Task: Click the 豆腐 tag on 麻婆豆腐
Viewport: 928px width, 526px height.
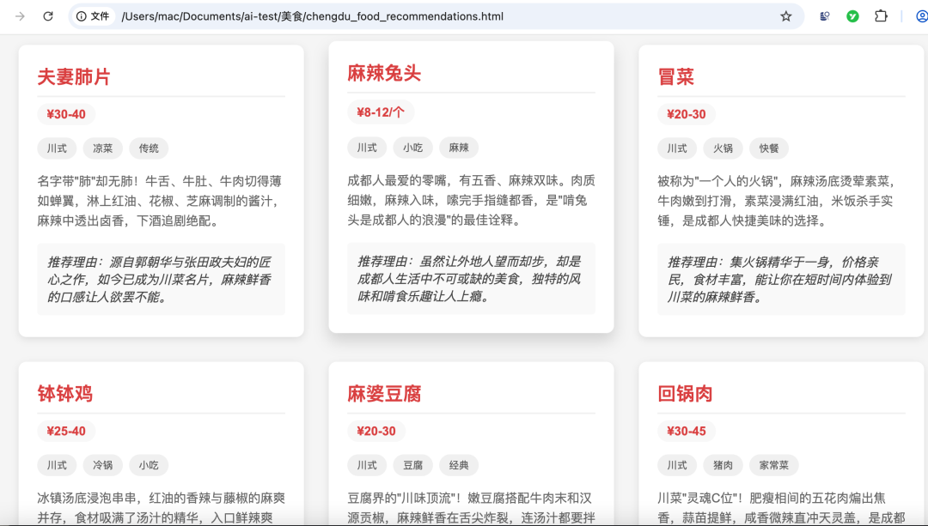Action: click(413, 465)
